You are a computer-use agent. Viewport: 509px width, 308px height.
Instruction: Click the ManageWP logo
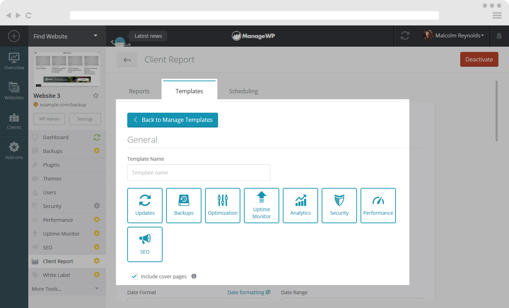253,36
